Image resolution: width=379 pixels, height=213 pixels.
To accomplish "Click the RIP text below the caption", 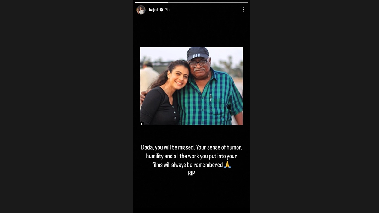I will [191, 173].
